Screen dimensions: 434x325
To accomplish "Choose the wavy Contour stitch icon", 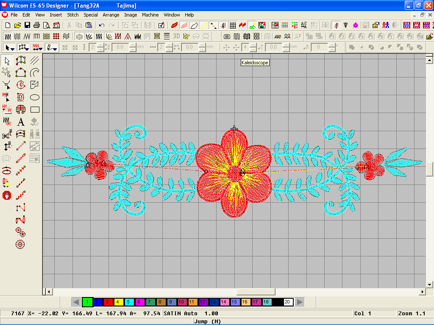I will coord(66,36).
